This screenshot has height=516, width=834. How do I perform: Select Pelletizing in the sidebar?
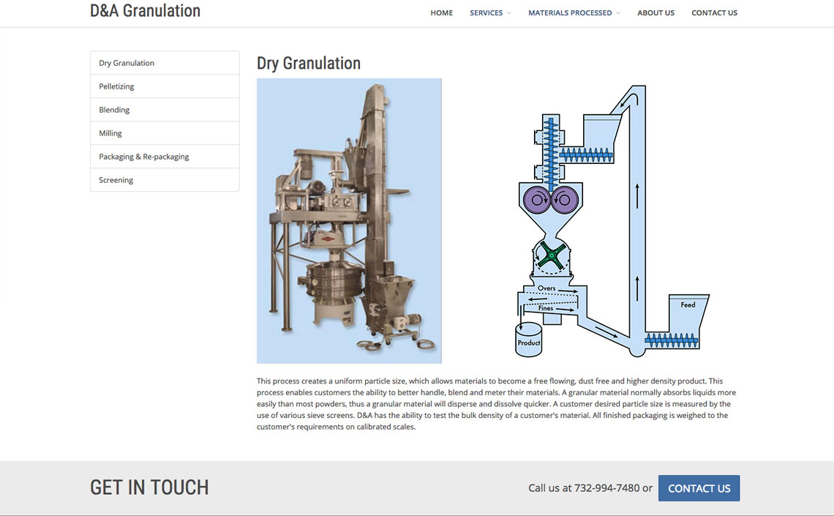coord(165,86)
